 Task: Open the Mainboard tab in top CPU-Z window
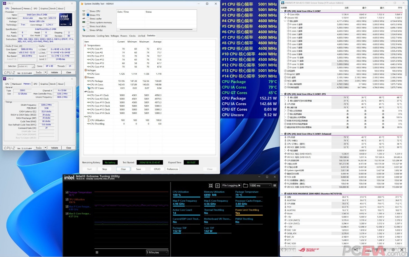[x=17, y=8]
